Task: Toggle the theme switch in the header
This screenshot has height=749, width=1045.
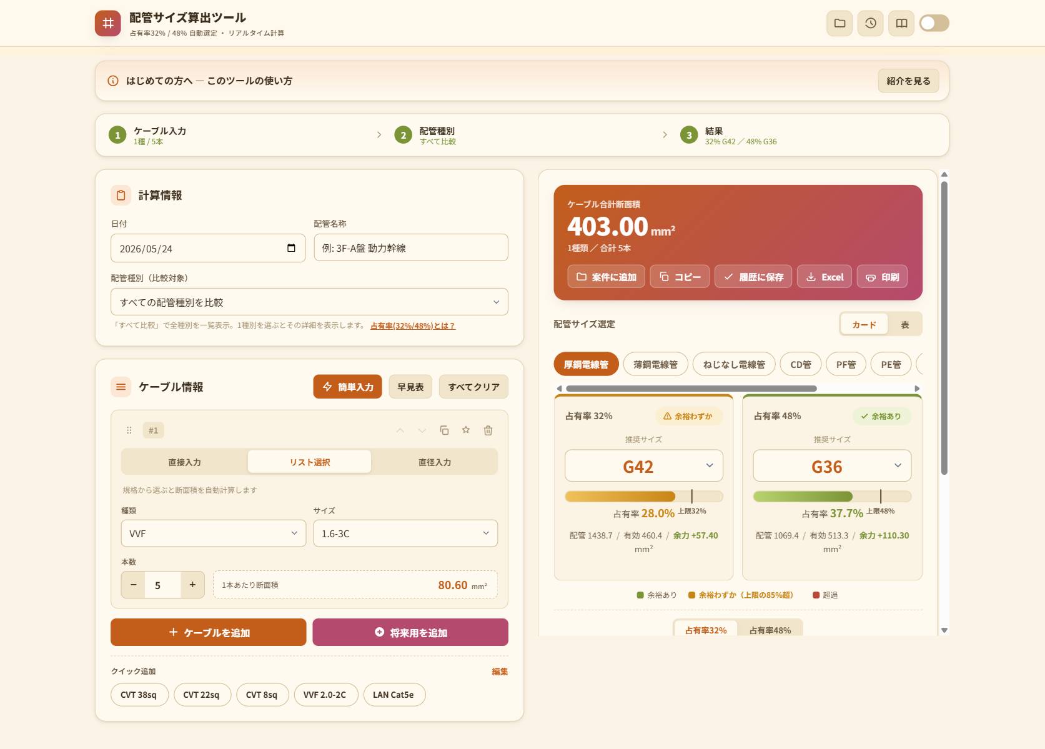Action: tap(934, 23)
